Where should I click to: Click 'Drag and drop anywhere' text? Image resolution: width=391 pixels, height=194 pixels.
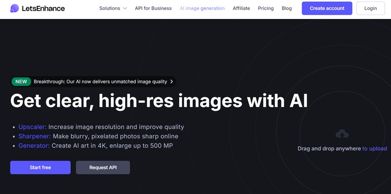point(329,149)
